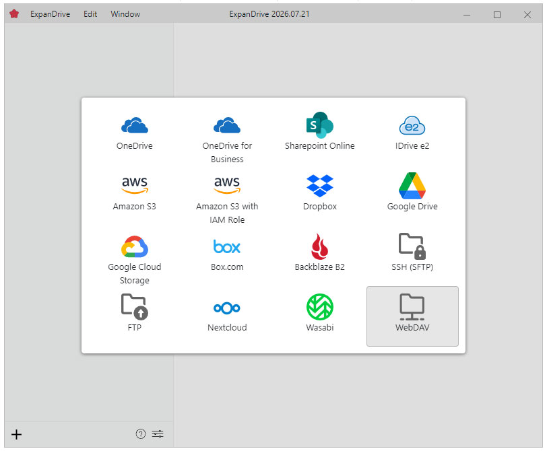This screenshot has height=451, width=547.
Task: Add an SSH (SFTP) connection
Action: pos(412,256)
